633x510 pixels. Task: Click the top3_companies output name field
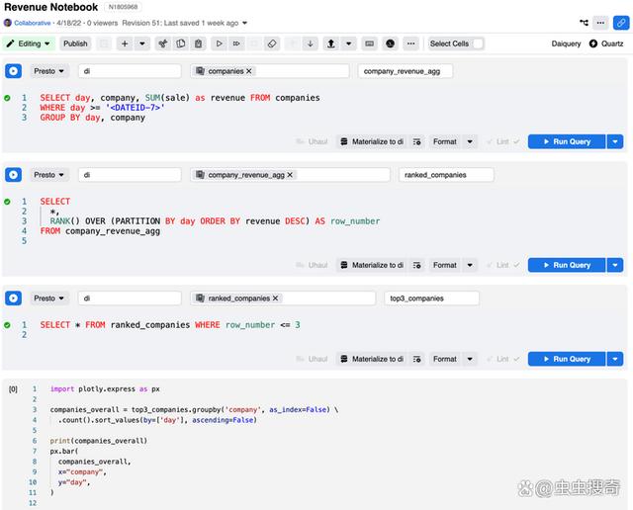point(431,298)
